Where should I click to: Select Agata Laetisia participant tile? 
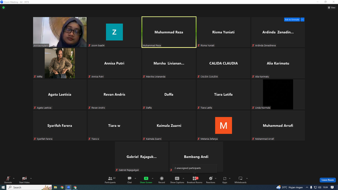(60, 94)
